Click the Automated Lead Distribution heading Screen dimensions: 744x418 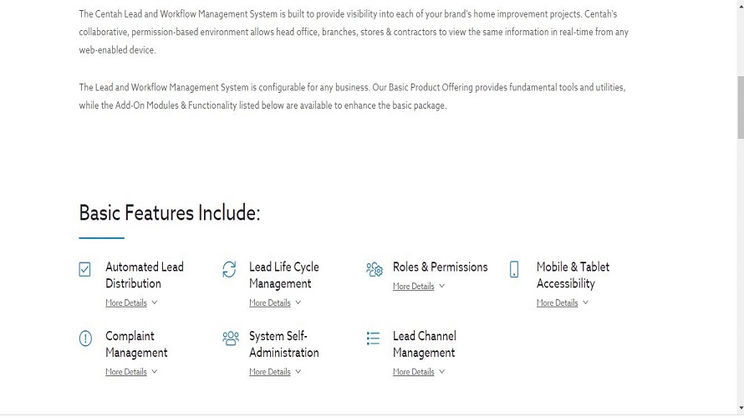(x=144, y=275)
